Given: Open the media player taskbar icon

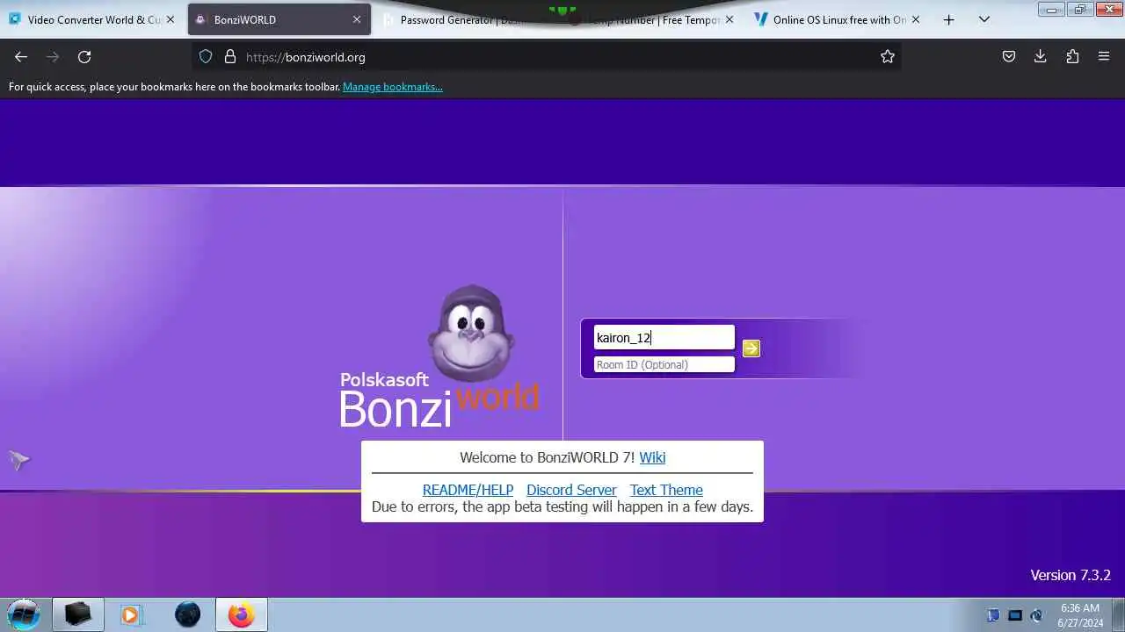Looking at the screenshot, I should pos(130,614).
